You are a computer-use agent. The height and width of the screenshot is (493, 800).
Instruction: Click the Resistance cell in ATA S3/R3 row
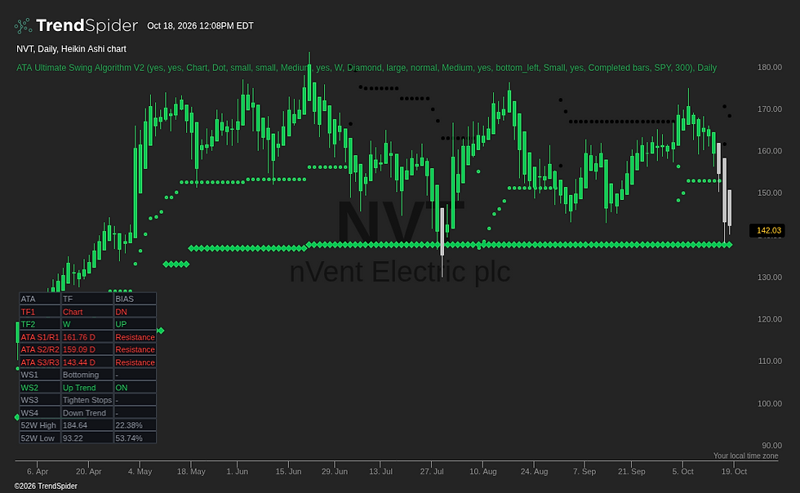135,362
